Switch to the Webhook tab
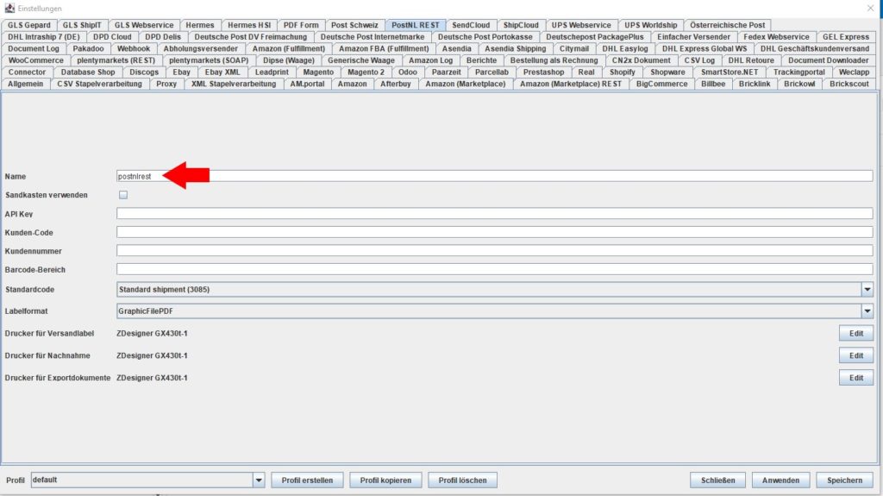883x496 pixels. (134, 48)
